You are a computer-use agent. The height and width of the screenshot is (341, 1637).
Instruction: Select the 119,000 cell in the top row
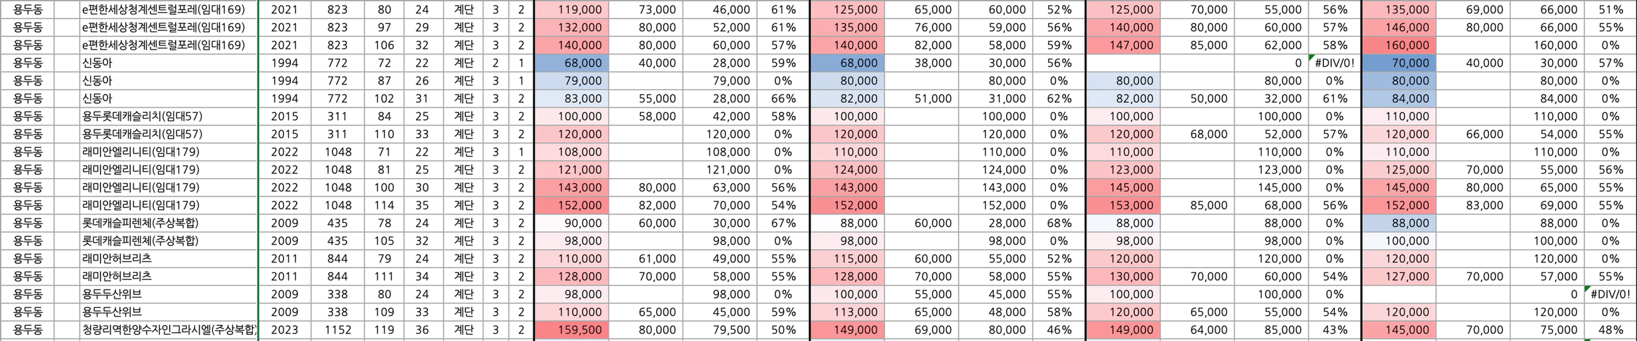[571, 9]
